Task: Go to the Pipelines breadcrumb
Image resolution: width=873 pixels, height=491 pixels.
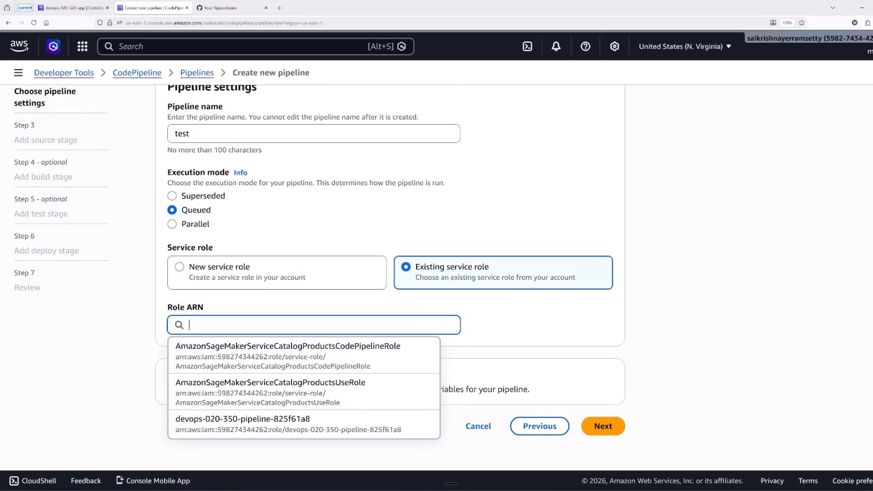Action: pyautogui.click(x=197, y=73)
